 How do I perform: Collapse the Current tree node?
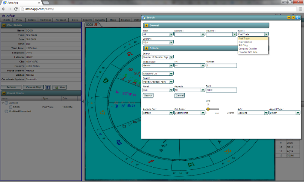(3, 103)
